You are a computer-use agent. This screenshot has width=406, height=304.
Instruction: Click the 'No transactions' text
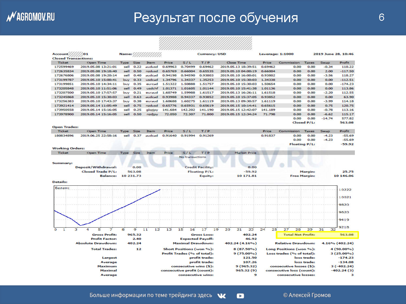pyautogui.click(x=192, y=157)
